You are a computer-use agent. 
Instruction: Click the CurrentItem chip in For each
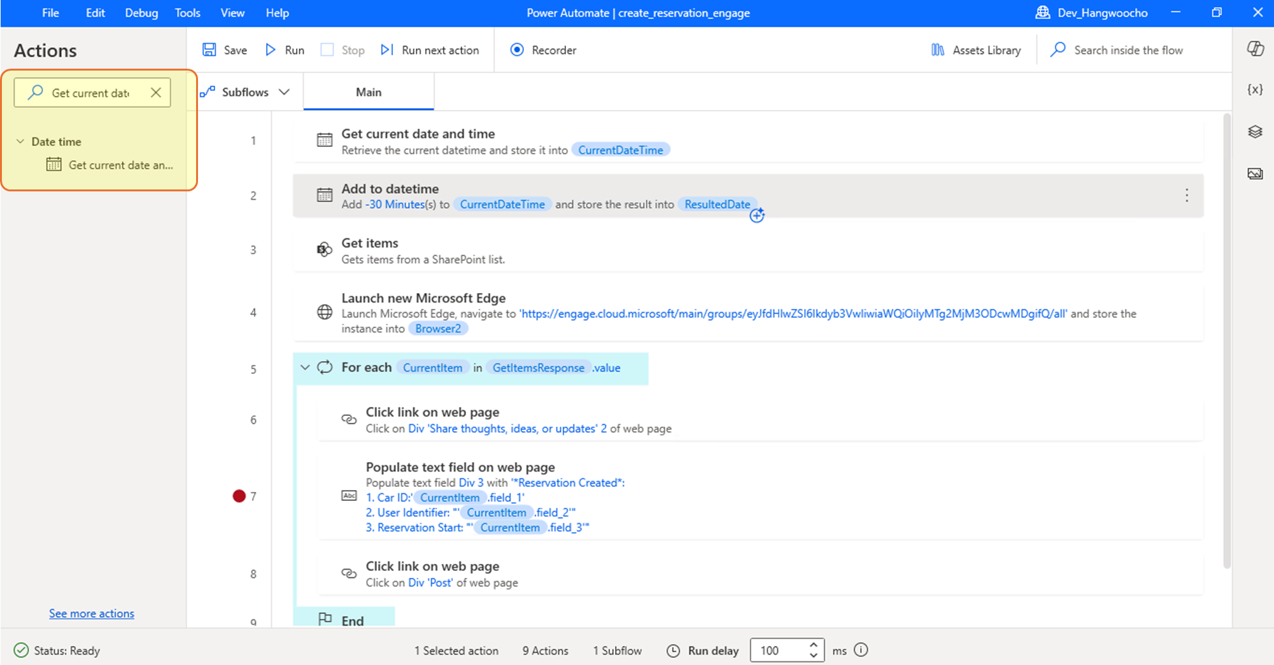[x=432, y=367]
